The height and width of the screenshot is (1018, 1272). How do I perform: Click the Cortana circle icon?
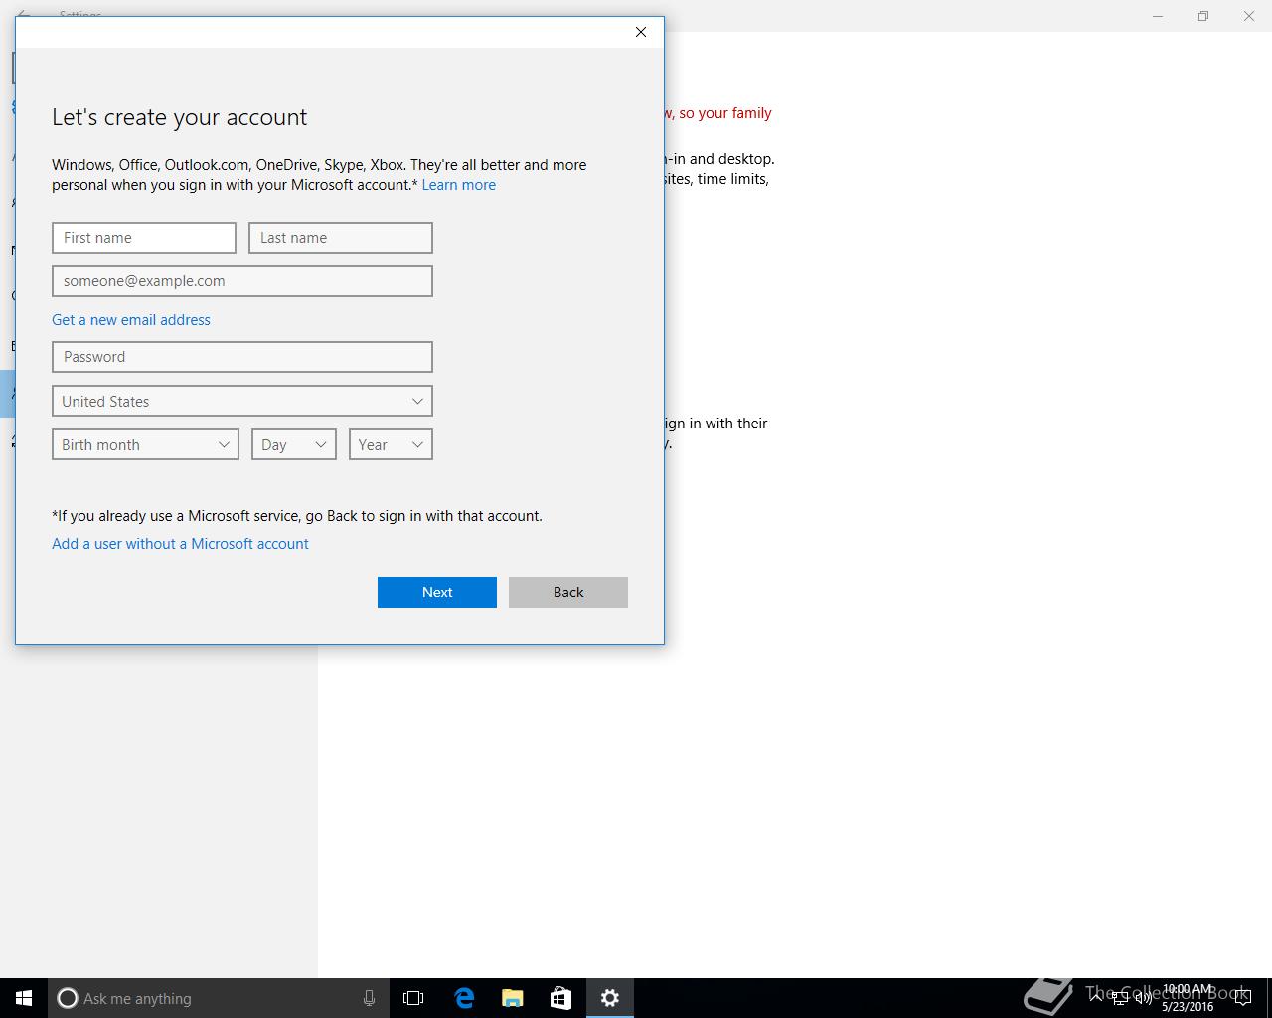pos(68,998)
